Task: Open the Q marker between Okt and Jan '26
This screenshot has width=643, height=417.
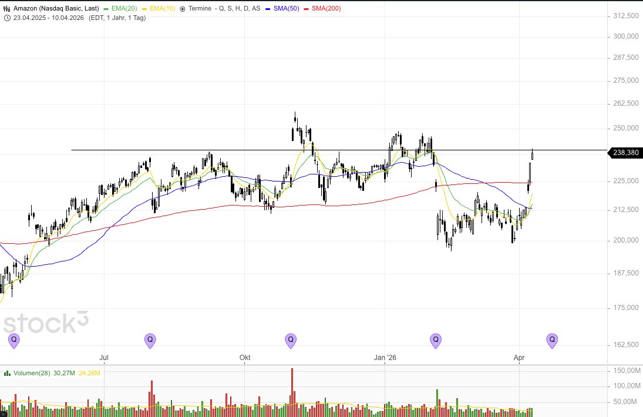Action: click(x=291, y=340)
